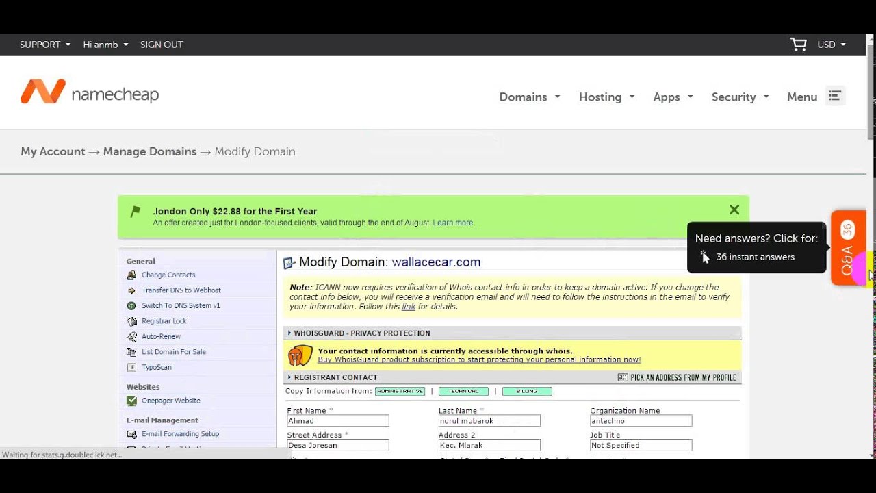The height and width of the screenshot is (493, 876).
Task: Open Registrar Lock settings
Action: coord(164,321)
